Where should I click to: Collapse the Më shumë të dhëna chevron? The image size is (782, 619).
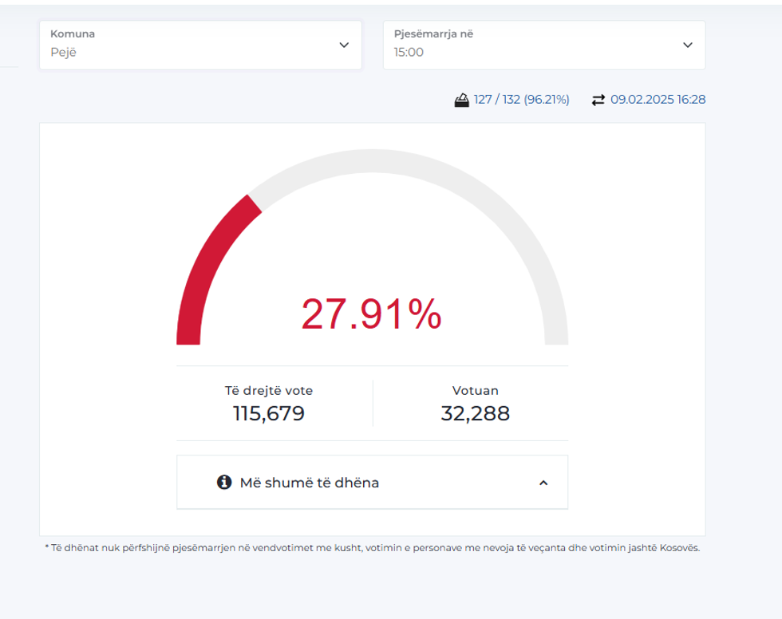pyautogui.click(x=543, y=483)
